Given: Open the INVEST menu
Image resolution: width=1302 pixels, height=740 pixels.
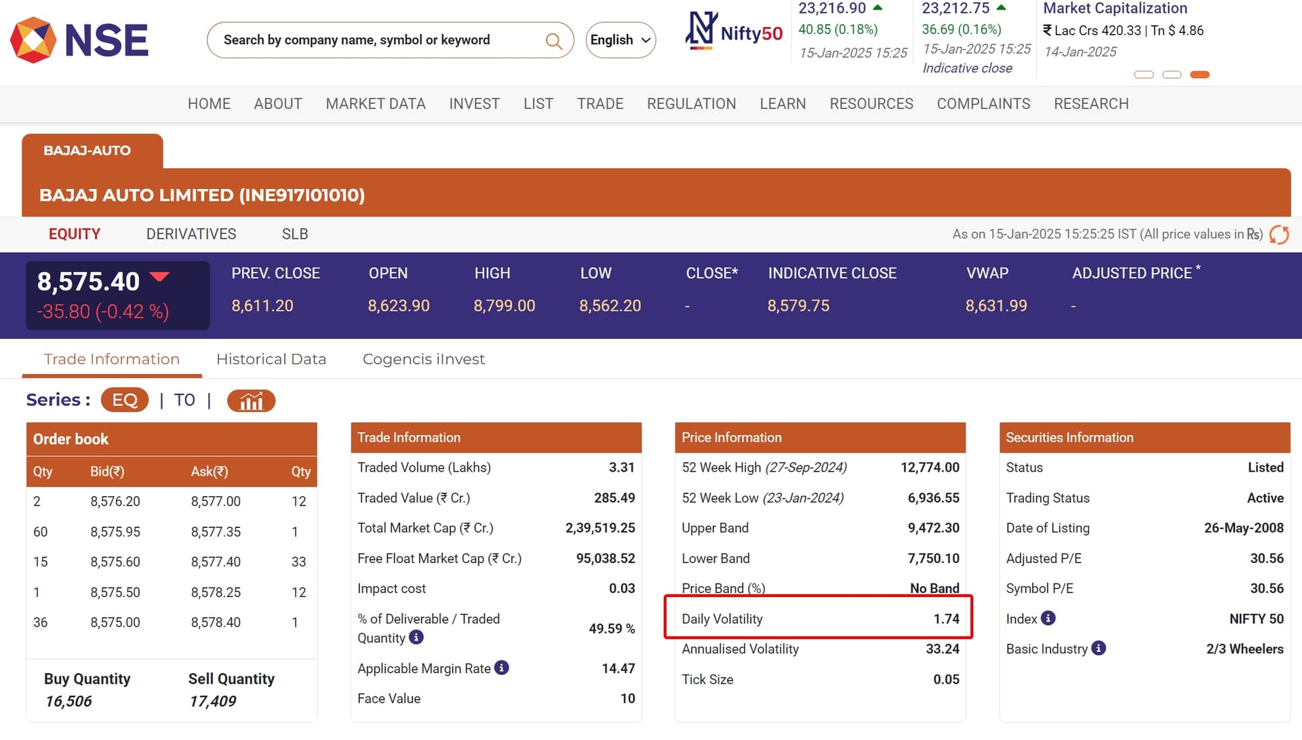Looking at the screenshot, I should click(x=474, y=104).
